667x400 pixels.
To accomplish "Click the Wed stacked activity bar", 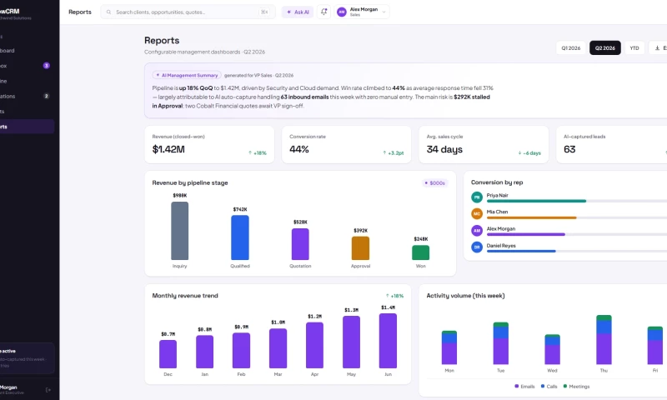I will [x=552, y=349].
